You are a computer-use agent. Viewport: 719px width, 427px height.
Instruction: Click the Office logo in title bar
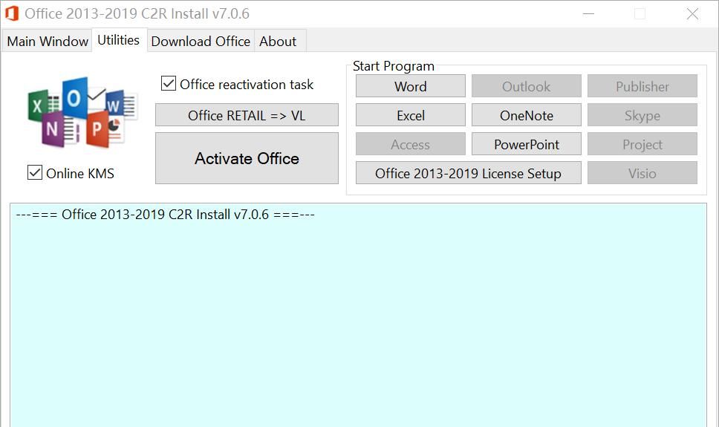click(12, 13)
